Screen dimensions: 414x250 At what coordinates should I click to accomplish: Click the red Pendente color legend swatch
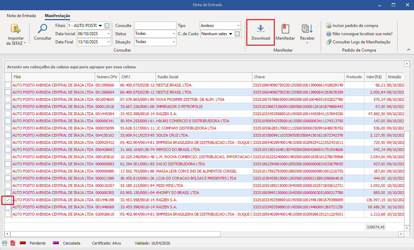pyautogui.click(x=23, y=243)
